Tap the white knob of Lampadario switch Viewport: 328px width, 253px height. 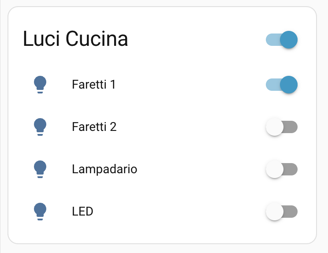click(275, 169)
